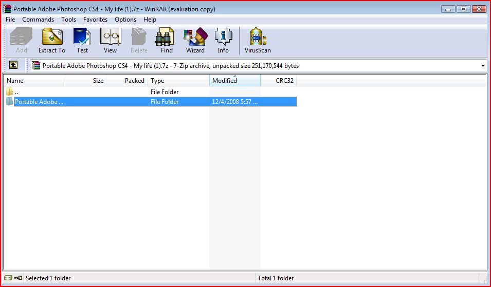Open the Help menu
Screen dimensions: 491x287
point(150,20)
